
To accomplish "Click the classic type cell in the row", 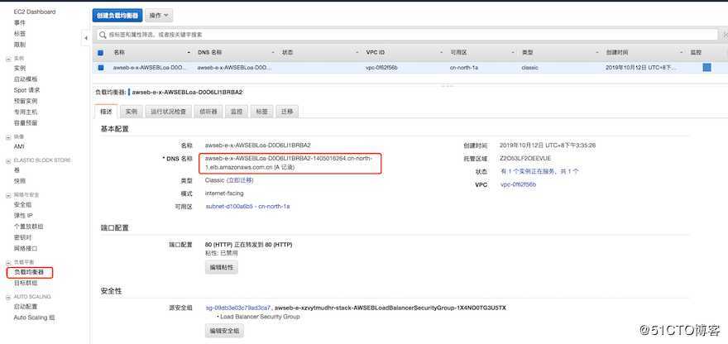I will click(529, 67).
